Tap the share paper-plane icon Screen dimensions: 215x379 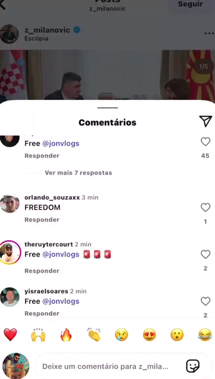(x=206, y=121)
